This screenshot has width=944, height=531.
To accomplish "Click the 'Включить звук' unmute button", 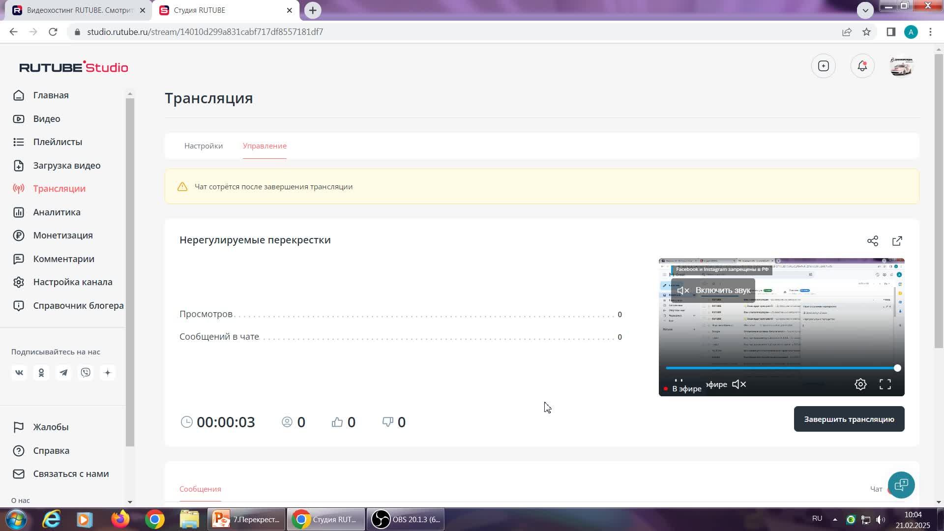I will click(713, 291).
